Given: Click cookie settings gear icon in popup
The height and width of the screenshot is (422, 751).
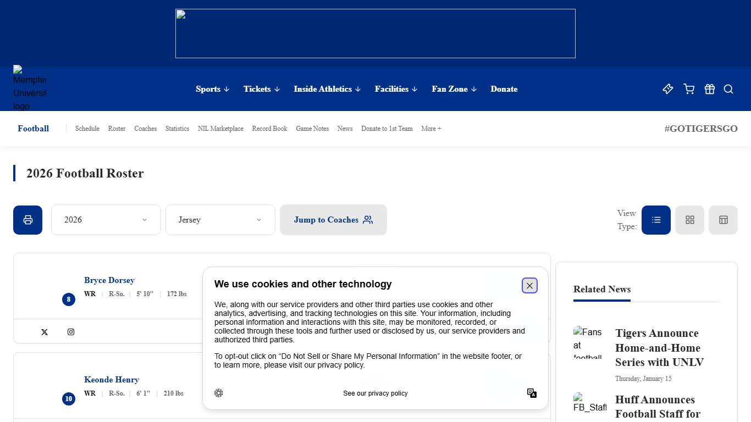Looking at the screenshot, I should click(219, 393).
